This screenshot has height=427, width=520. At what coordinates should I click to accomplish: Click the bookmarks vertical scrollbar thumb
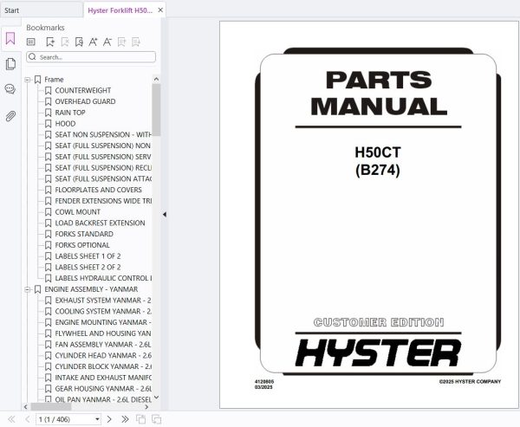156,110
